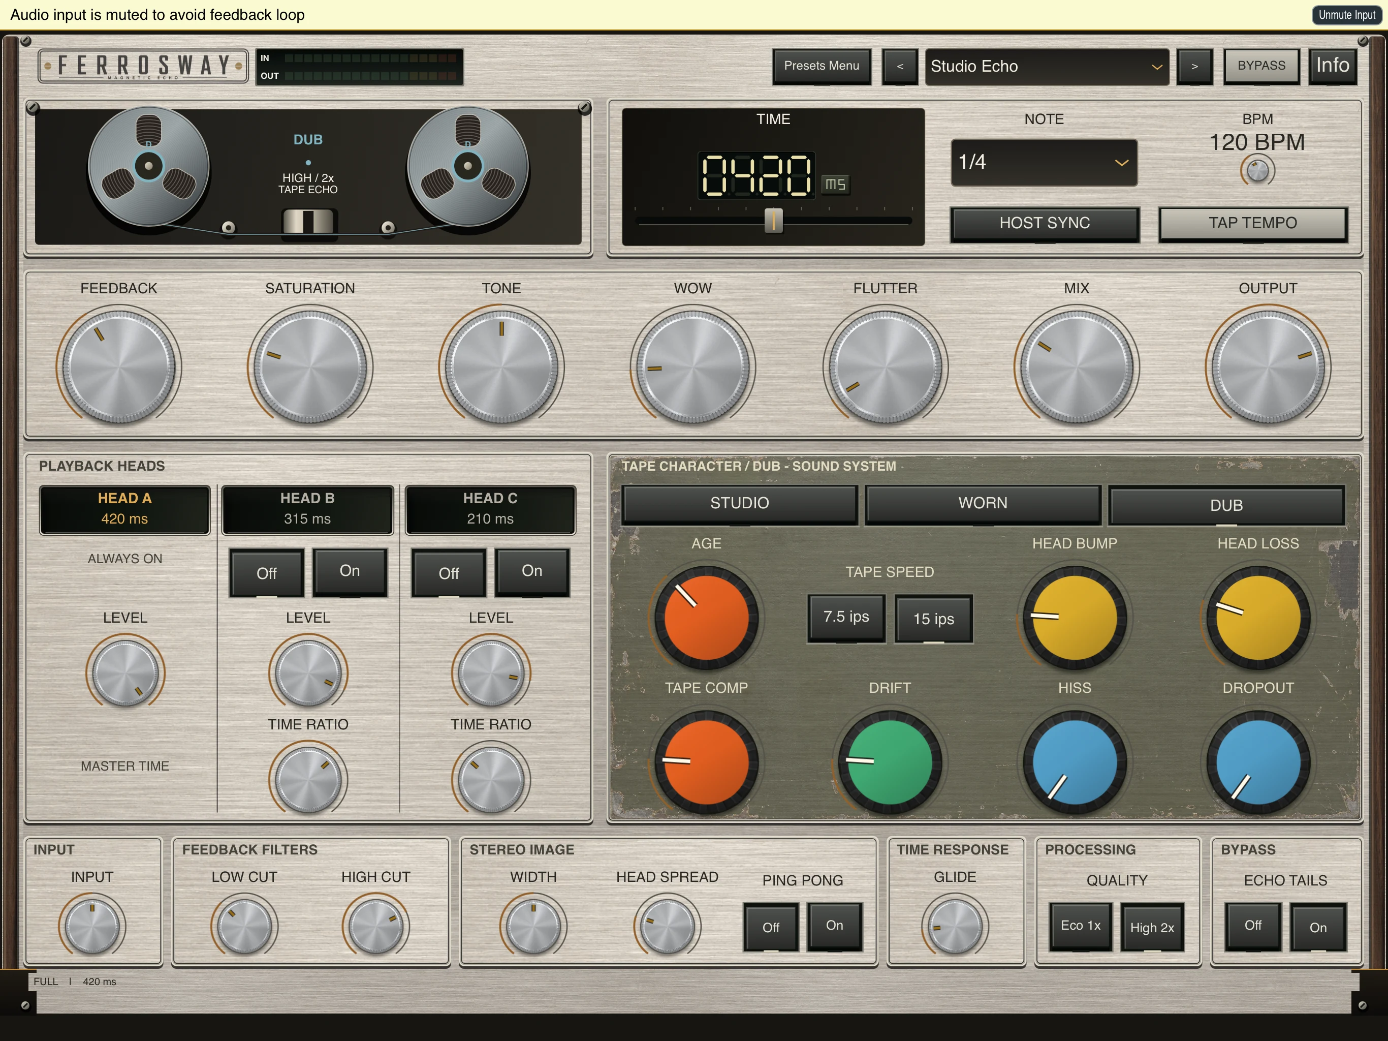
Task: Select the Dub tape character tab
Action: click(x=1226, y=505)
